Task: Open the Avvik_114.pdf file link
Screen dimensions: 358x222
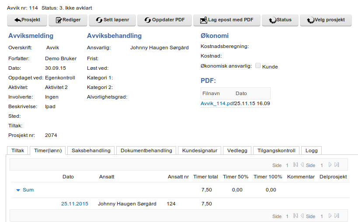Action: pyautogui.click(x=217, y=103)
